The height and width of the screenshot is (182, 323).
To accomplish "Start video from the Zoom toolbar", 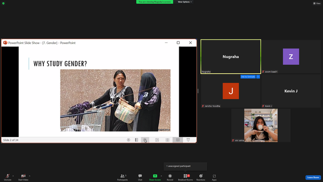I will 23,177.
